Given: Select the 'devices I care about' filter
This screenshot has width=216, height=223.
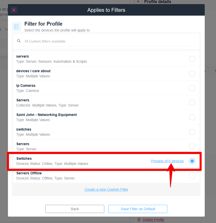Looking at the screenshot, I should (192, 73).
